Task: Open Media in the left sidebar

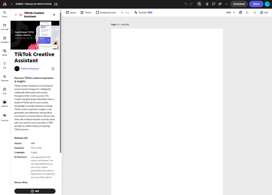Action: (x=5, y=52)
